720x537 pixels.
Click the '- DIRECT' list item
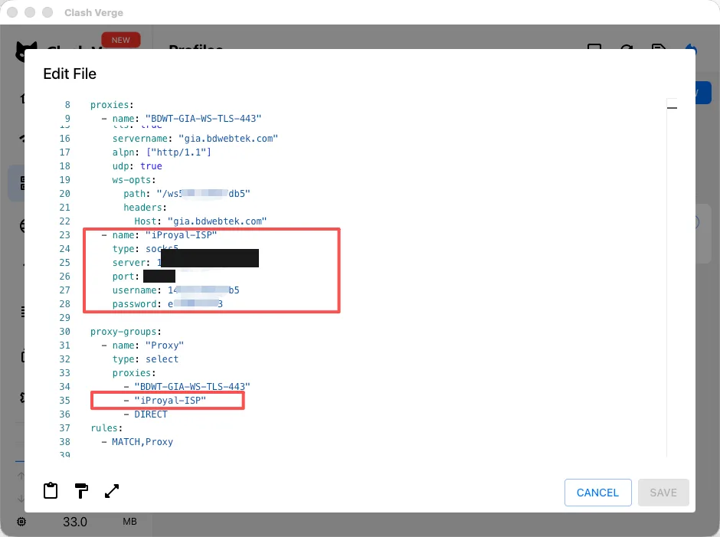pos(146,414)
